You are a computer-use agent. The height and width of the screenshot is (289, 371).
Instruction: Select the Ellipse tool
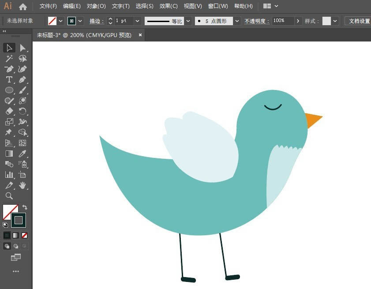(x=9, y=90)
